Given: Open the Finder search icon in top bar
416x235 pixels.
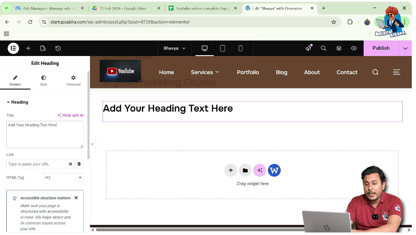Looking at the screenshot, I should pyautogui.click(x=324, y=48).
